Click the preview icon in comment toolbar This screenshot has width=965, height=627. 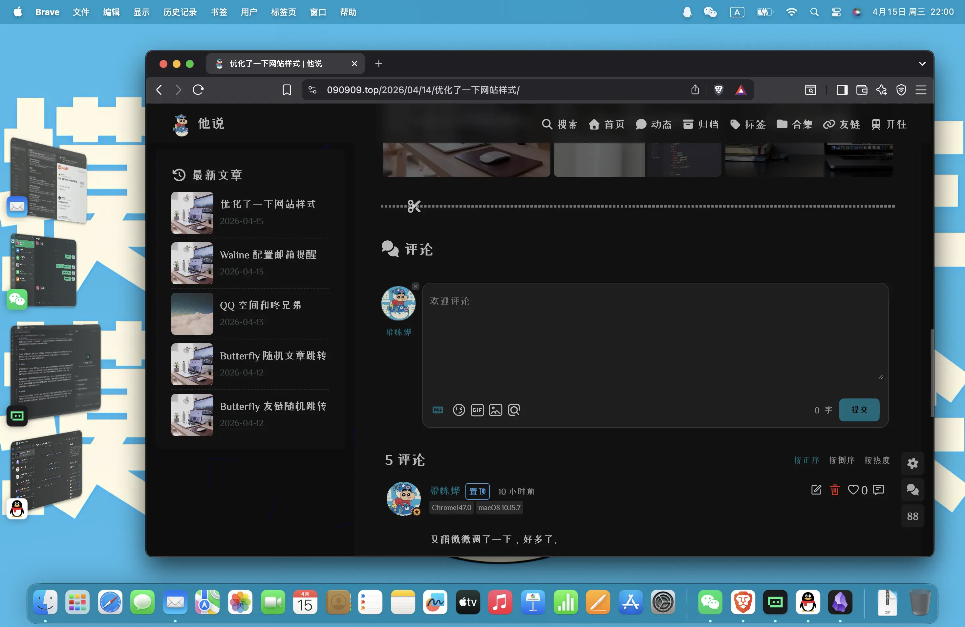(x=514, y=410)
